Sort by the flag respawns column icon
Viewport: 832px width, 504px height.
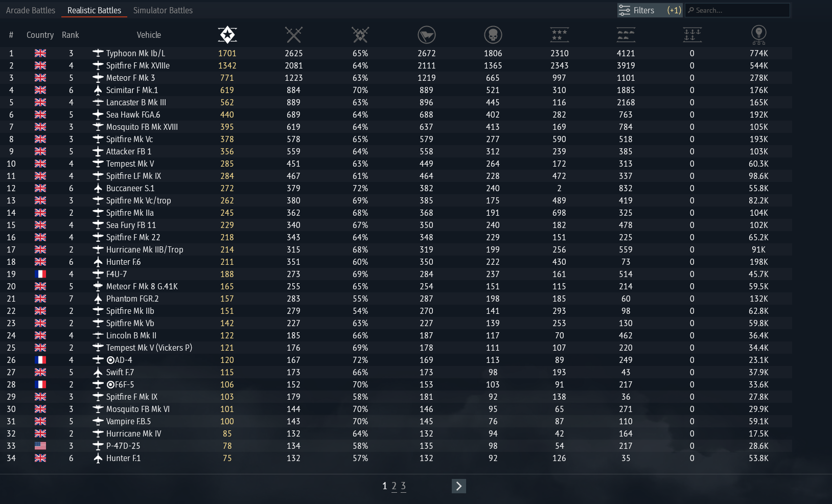pos(427,35)
